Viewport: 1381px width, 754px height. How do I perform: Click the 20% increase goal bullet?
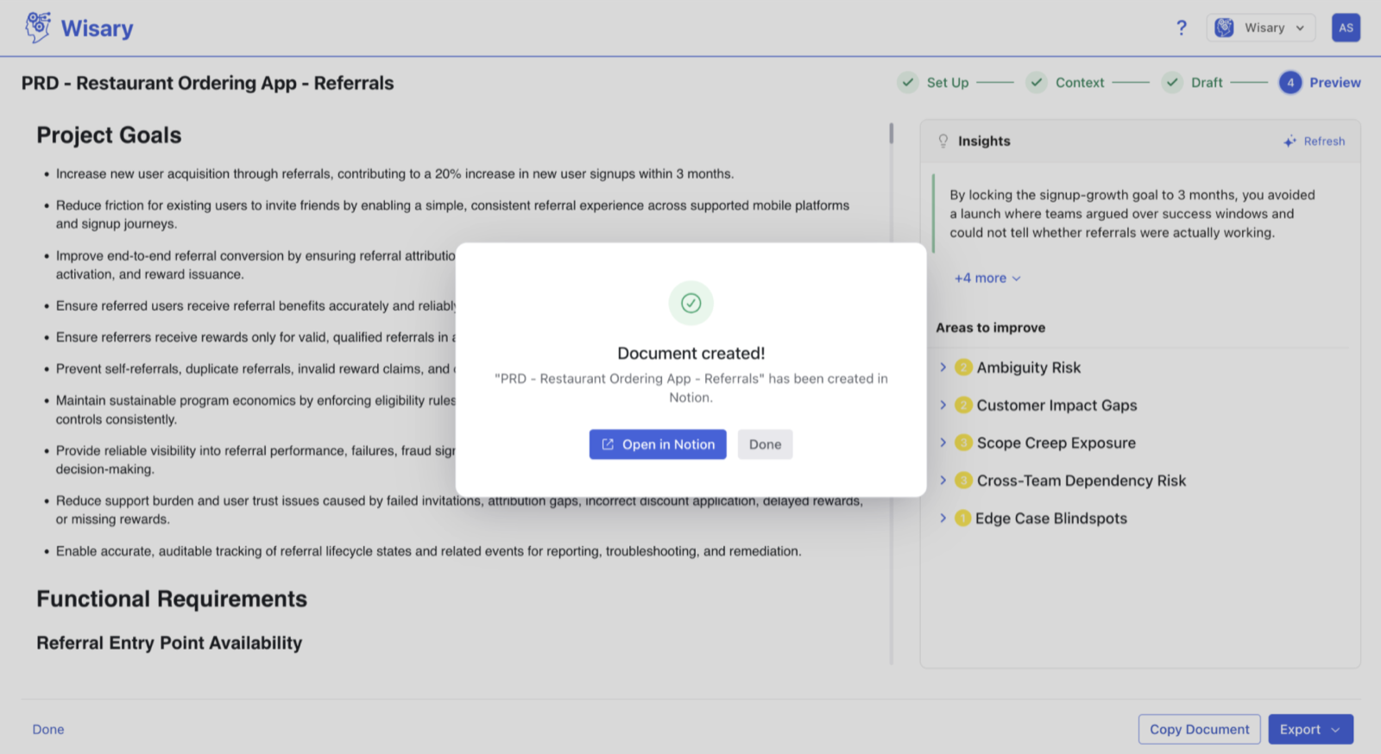point(394,173)
